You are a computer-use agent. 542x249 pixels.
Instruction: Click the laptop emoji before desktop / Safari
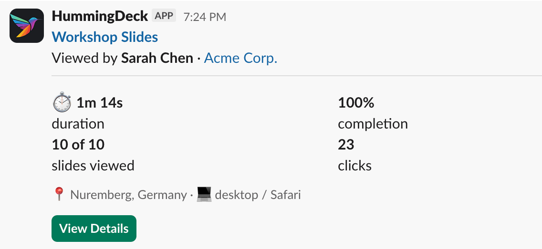pyautogui.click(x=204, y=195)
